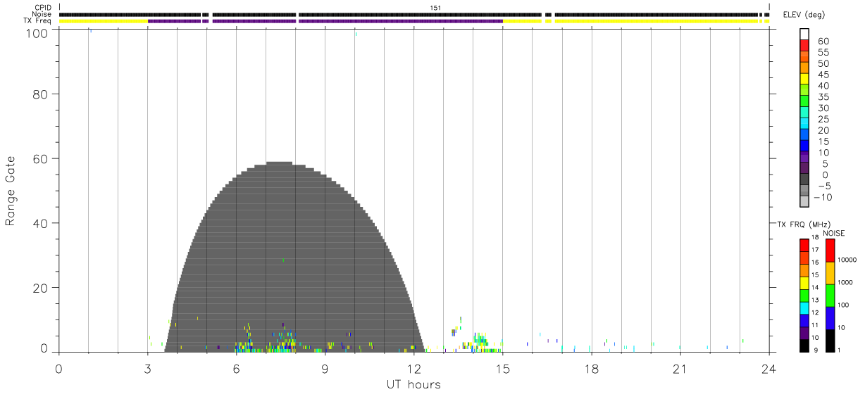Screen dimensions: 865x399
Task: Pick the dark gray -5–0 degree elevation swatch
Action: 804,180
